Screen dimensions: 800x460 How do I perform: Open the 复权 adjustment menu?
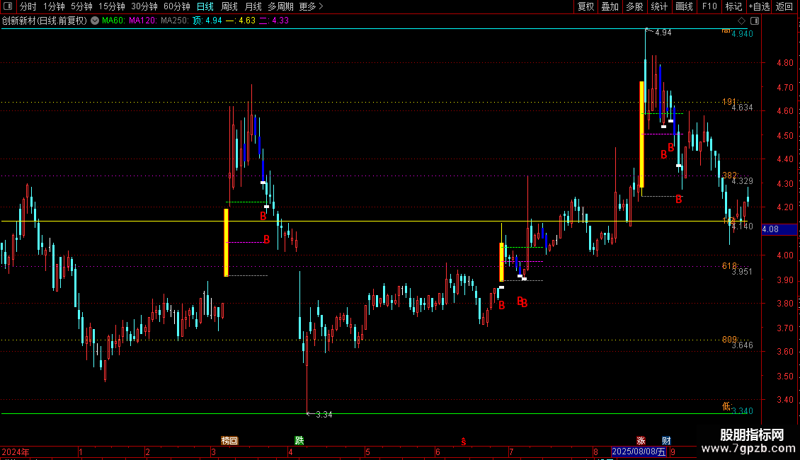[x=585, y=6]
